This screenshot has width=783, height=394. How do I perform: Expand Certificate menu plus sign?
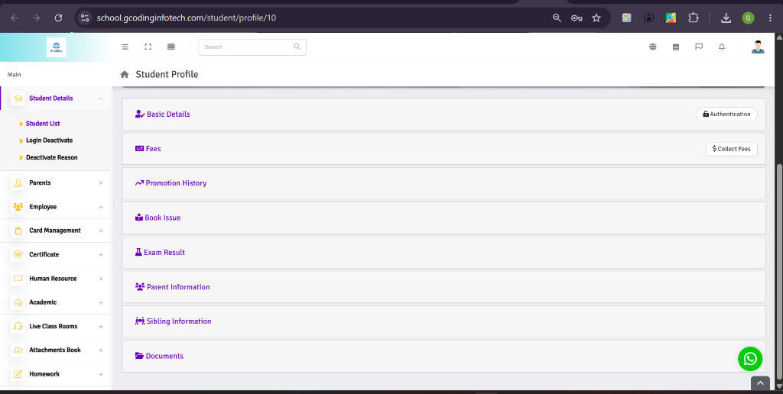pyautogui.click(x=101, y=255)
